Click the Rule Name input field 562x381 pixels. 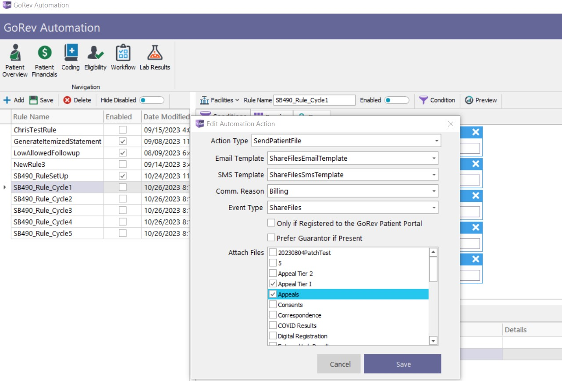click(x=314, y=100)
